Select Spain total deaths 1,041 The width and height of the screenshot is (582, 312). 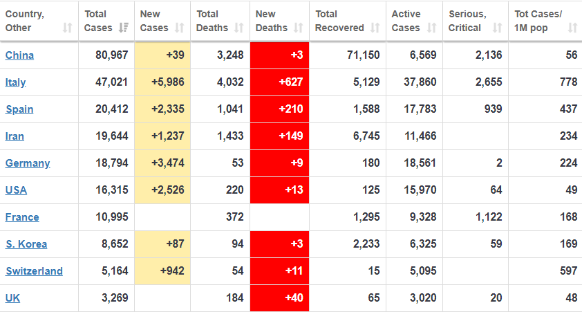(x=230, y=109)
